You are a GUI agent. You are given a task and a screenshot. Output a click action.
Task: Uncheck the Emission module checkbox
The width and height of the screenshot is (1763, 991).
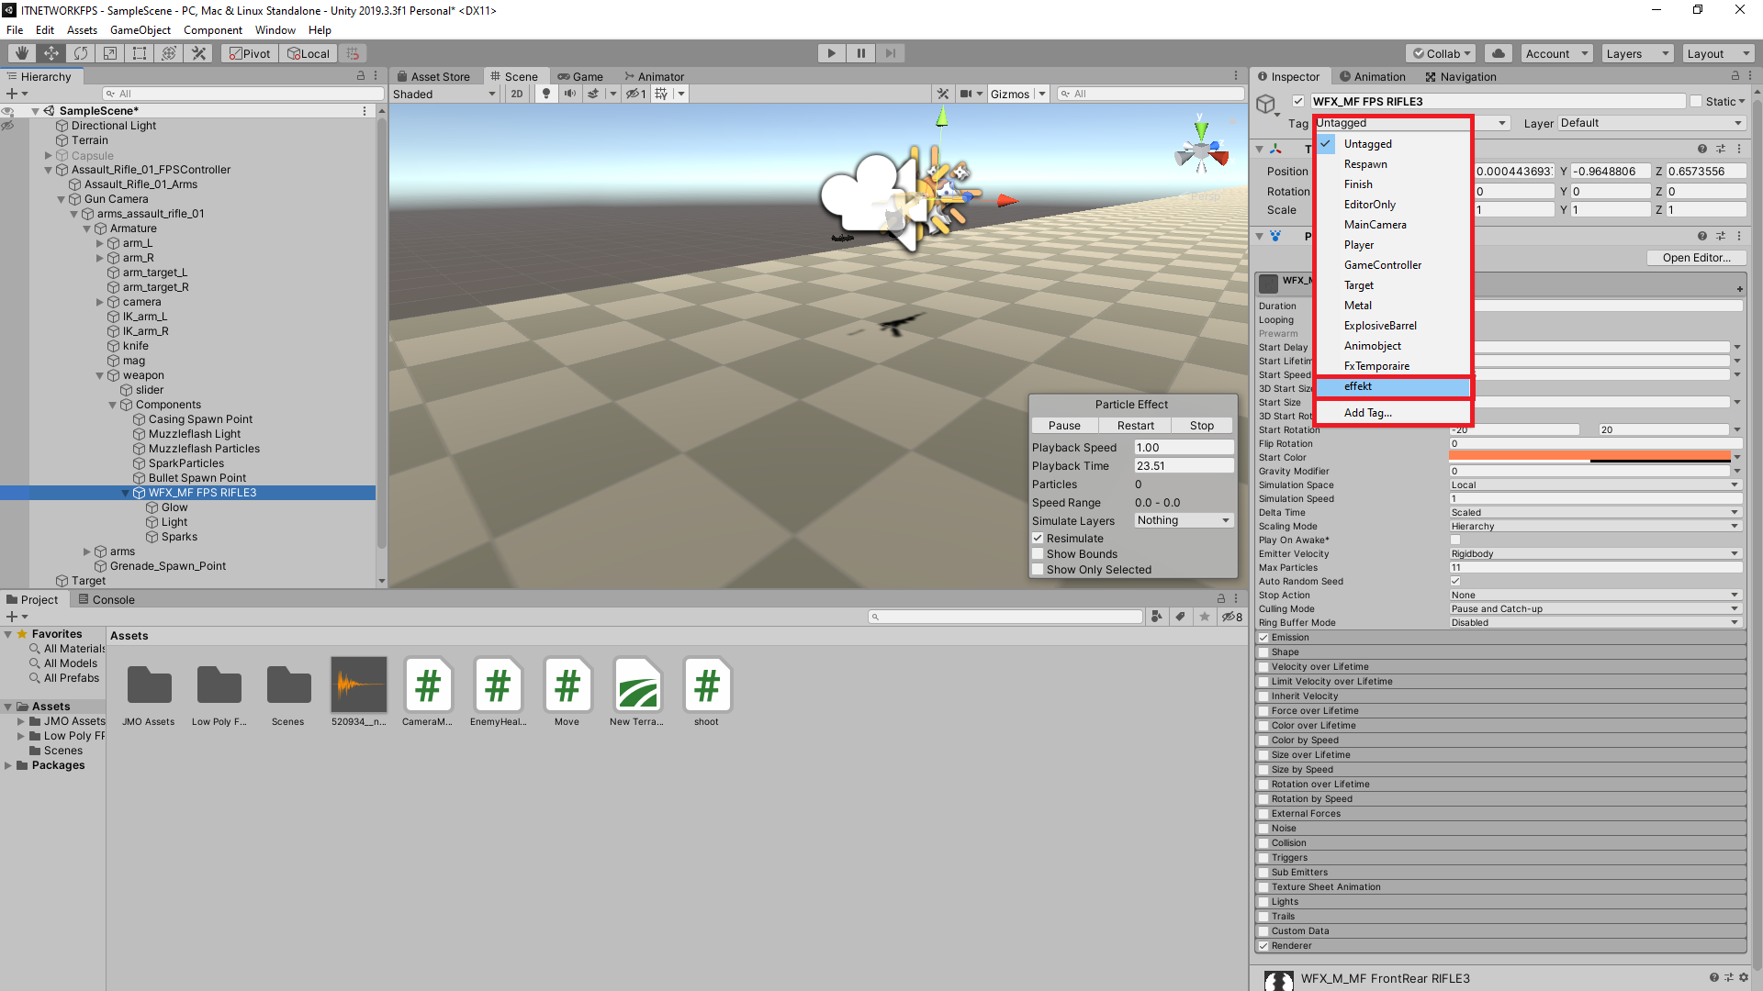click(x=1264, y=637)
